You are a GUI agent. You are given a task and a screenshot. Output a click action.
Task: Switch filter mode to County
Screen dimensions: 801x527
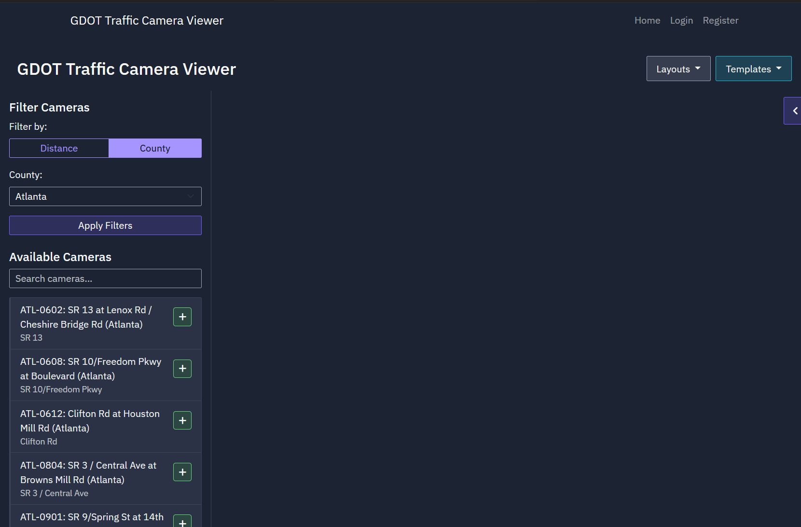pos(155,148)
